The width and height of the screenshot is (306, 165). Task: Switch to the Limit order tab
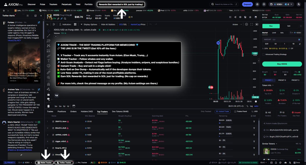pyautogui.click(x=274, y=33)
